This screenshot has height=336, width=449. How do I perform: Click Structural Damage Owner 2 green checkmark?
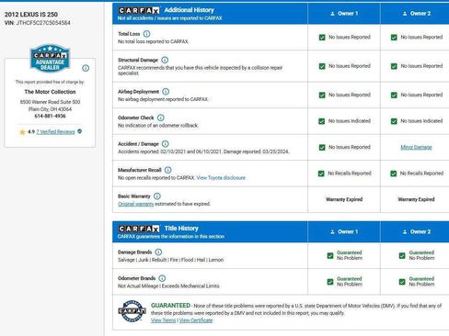click(x=394, y=66)
